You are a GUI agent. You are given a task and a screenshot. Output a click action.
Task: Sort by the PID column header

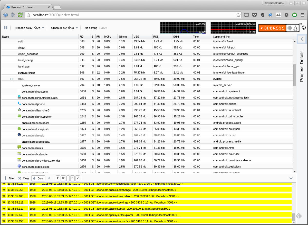pyautogui.click(x=84, y=37)
